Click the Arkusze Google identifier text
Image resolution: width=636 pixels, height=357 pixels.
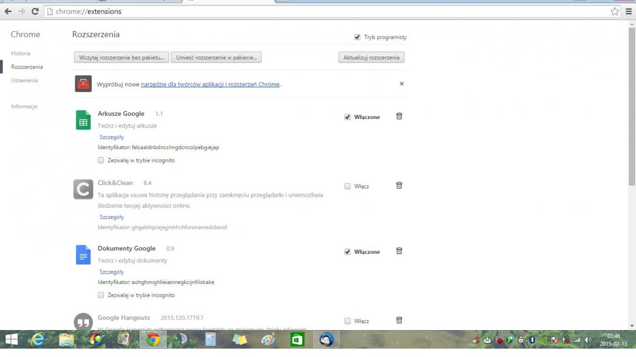point(158,147)
